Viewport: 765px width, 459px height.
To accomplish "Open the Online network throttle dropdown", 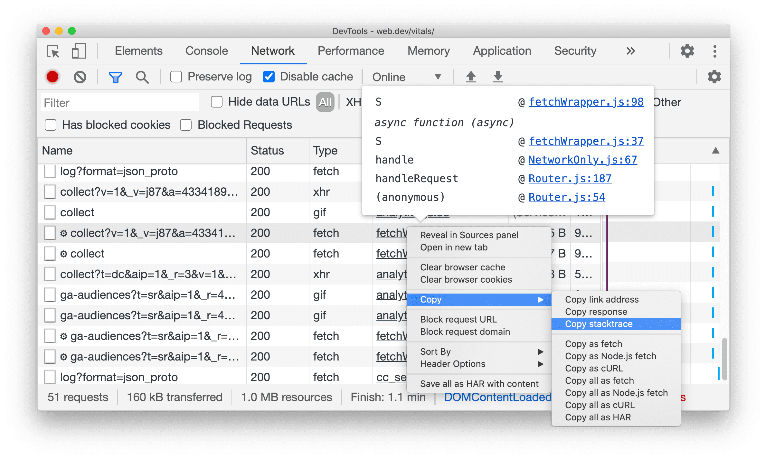I will (x=407, y=77).
